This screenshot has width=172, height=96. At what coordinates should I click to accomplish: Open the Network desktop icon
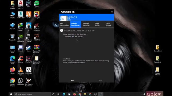pos(13,26)
